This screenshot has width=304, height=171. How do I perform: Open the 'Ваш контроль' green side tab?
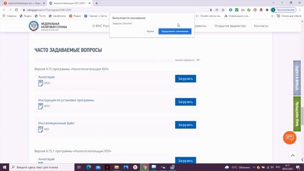coord(297,114)
